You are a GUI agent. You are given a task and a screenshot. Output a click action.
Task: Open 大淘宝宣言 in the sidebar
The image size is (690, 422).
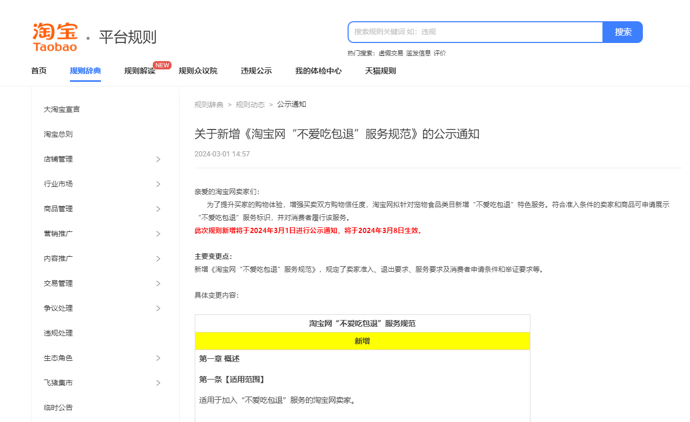(x=62, y=109)
